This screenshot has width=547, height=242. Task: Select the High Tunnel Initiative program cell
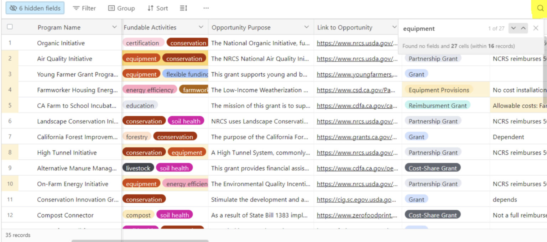67,153
